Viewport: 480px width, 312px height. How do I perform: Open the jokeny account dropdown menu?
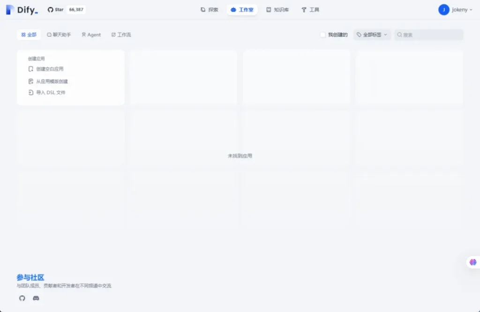462,10
